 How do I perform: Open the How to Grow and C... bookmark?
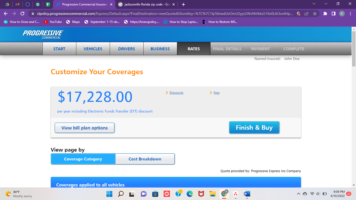click(x=22, y=22)
